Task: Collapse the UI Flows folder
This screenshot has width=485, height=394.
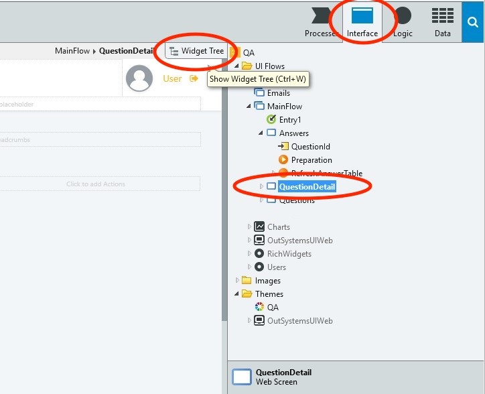Action: pos(236,66)
